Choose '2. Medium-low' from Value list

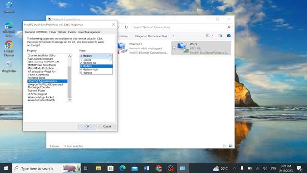[x=96, y=63]
